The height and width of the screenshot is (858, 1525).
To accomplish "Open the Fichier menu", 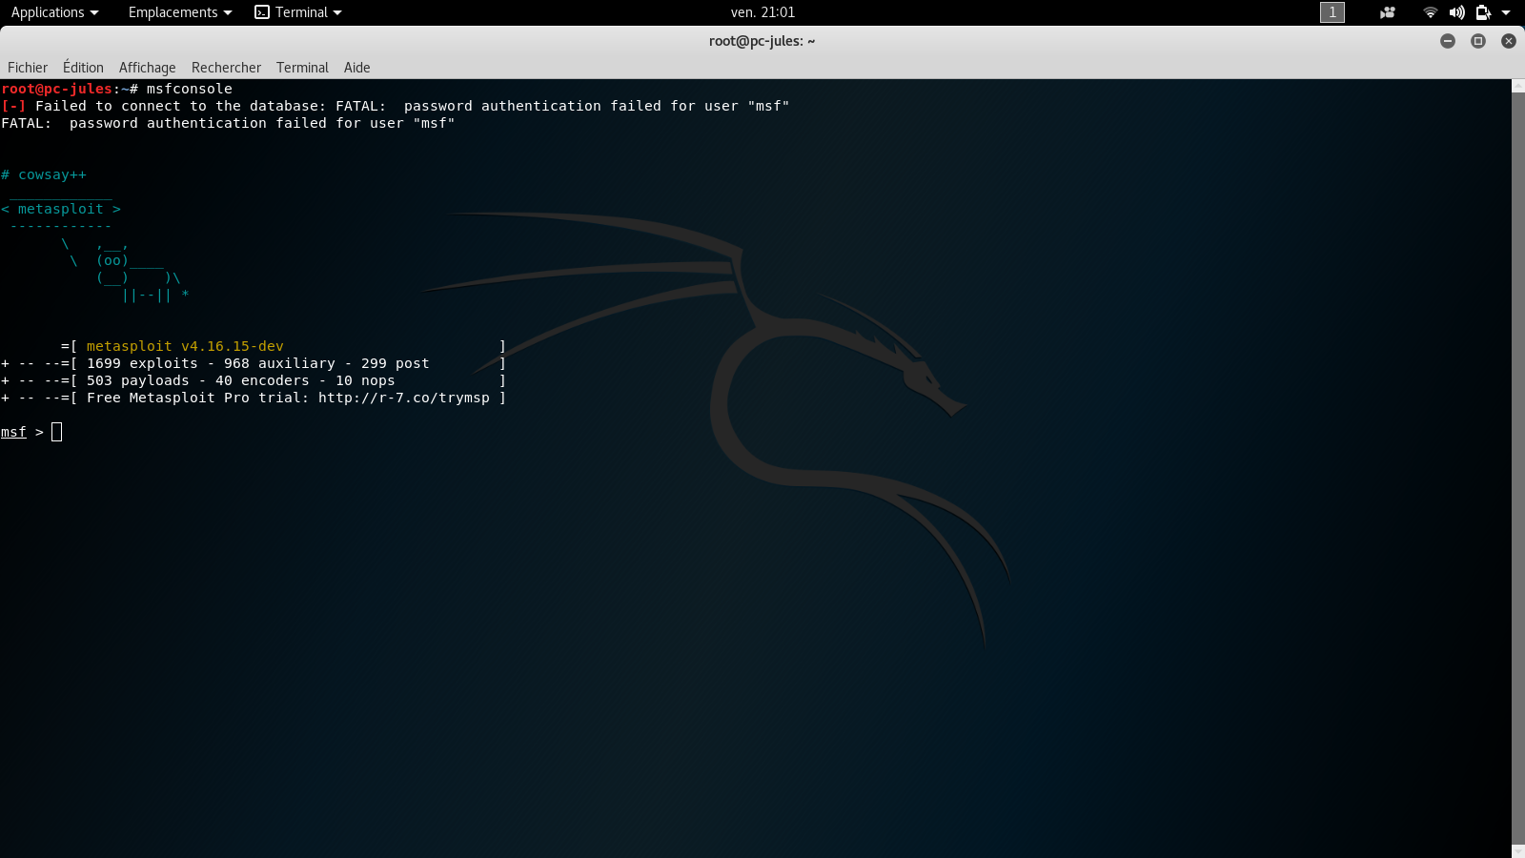I will tap(27, 67).
